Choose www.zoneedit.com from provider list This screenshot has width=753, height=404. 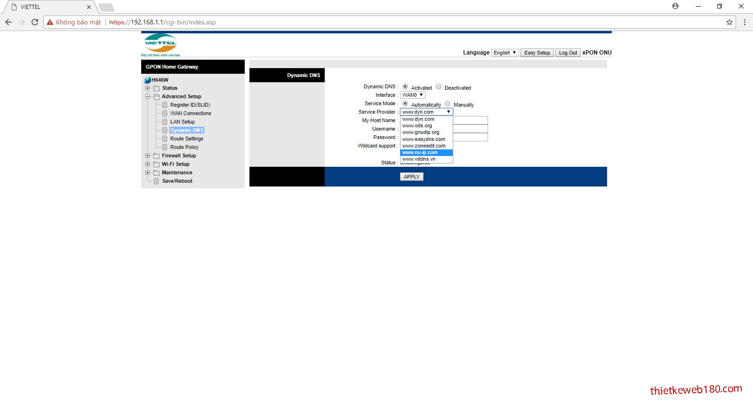tap(426, 146)
